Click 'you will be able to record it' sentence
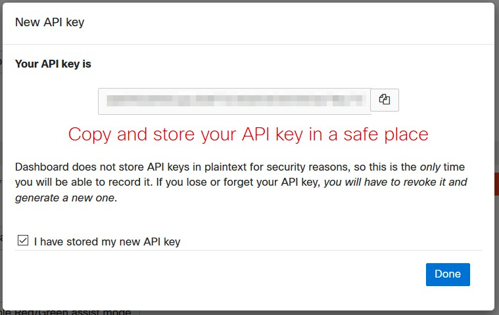499x315 pixels. click(84, 182)
